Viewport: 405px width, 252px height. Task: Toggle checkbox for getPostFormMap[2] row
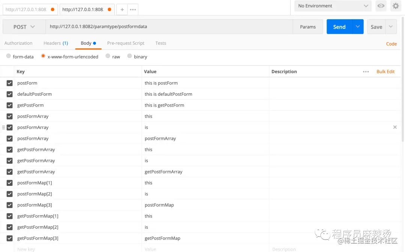click(9, 227)
